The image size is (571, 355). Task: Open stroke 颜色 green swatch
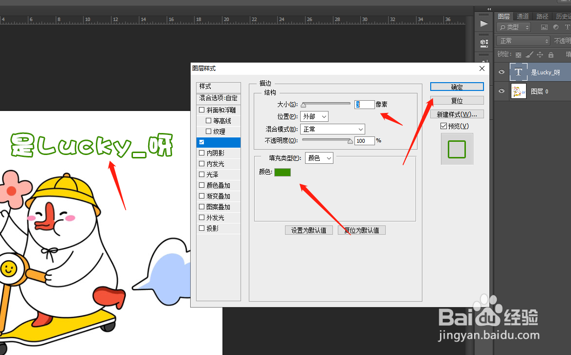[x=282, y=172]
